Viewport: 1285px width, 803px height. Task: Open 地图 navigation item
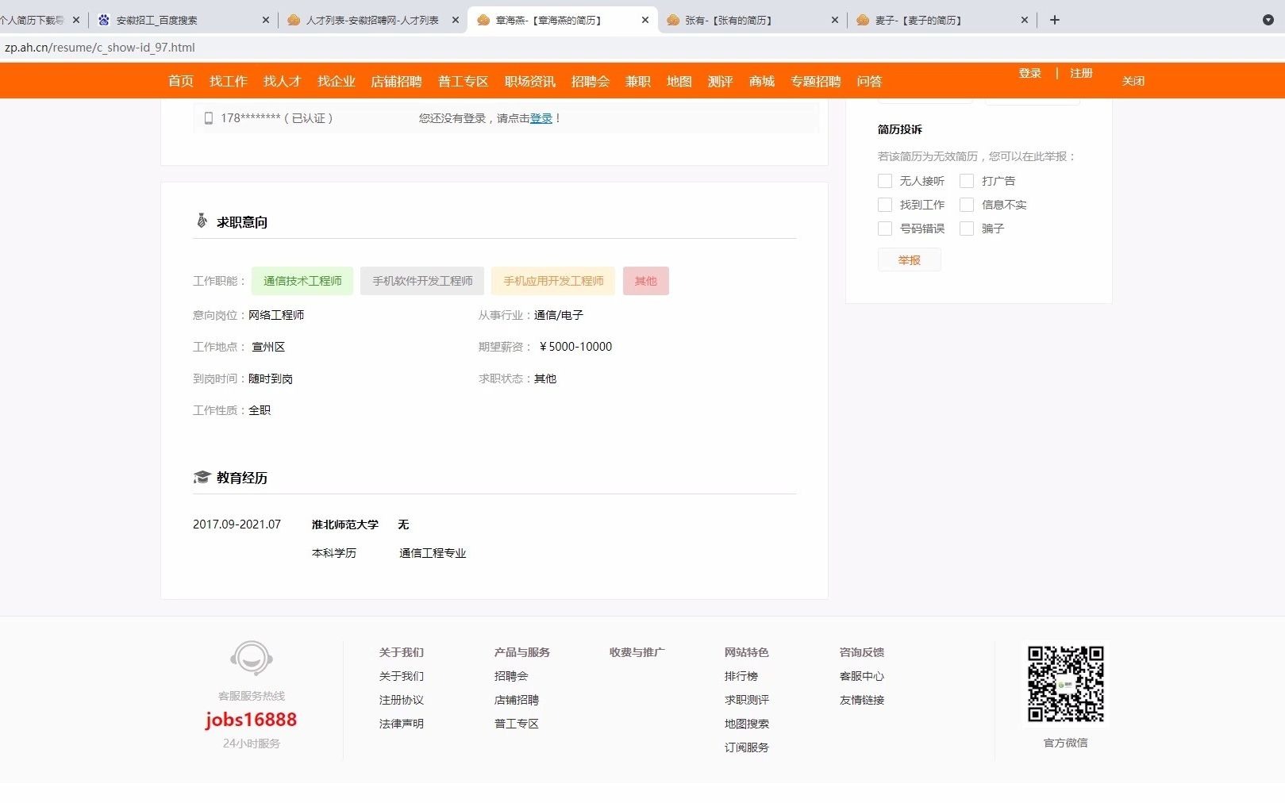point(679,81)
